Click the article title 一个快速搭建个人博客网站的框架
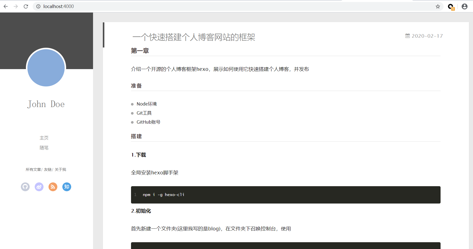Viewport: 473px width, 249px height. click(194, 37)
